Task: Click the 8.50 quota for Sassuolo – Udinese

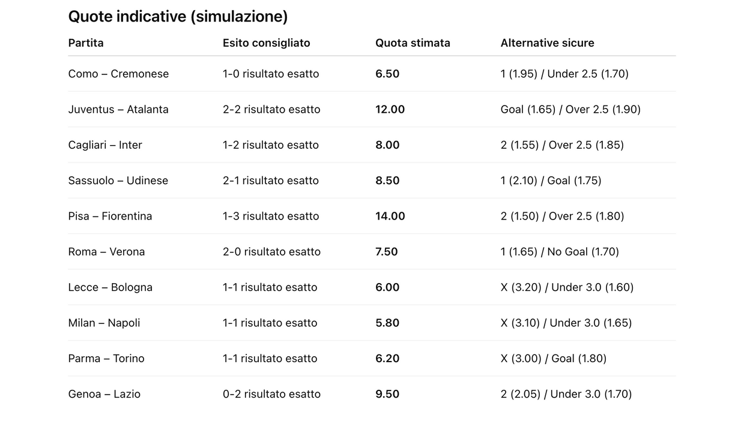Action: [387, 181]
